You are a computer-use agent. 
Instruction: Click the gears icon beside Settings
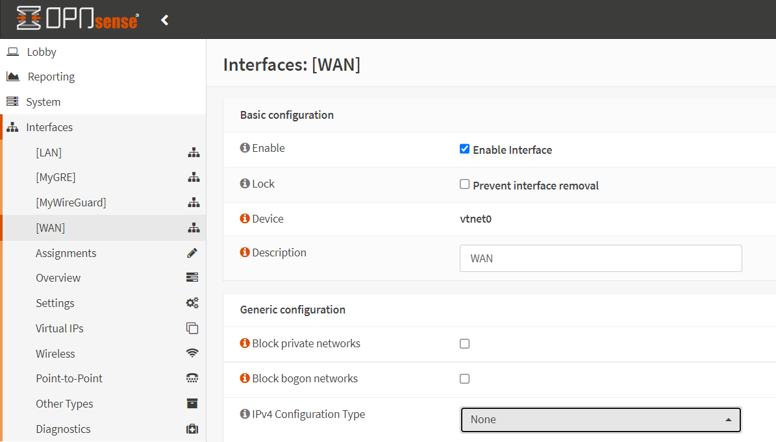pyautogui.click(x=192, y=303)
